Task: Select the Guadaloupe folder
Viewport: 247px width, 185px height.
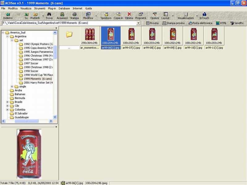Action: coord(19,117)
